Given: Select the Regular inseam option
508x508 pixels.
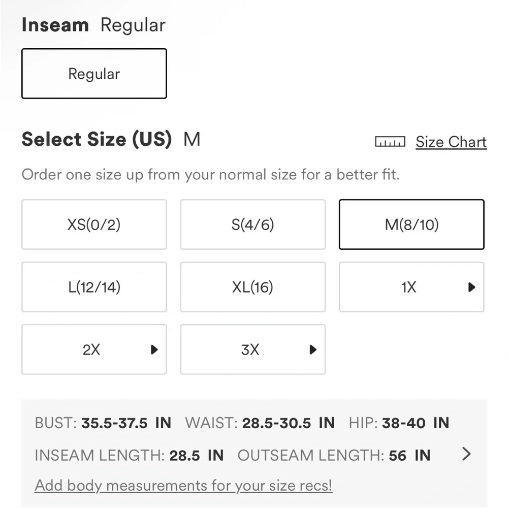Looking at the screenshot, I should point(94,74).
